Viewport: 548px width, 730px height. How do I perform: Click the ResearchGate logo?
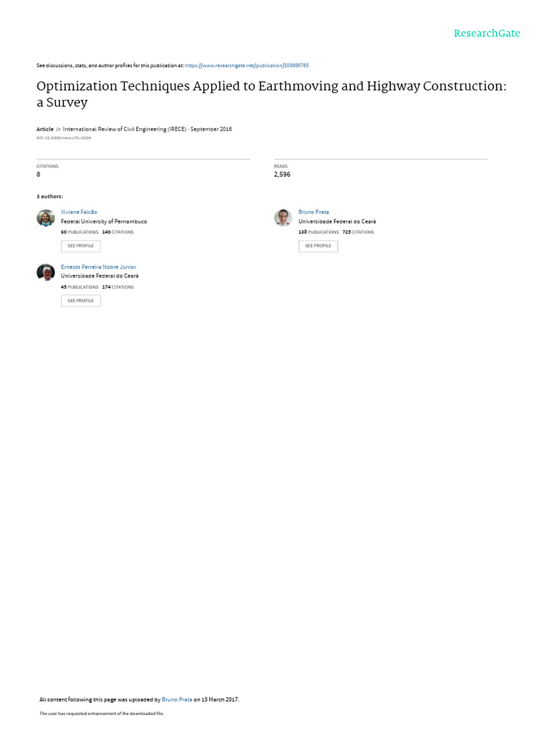coord(487,34)
